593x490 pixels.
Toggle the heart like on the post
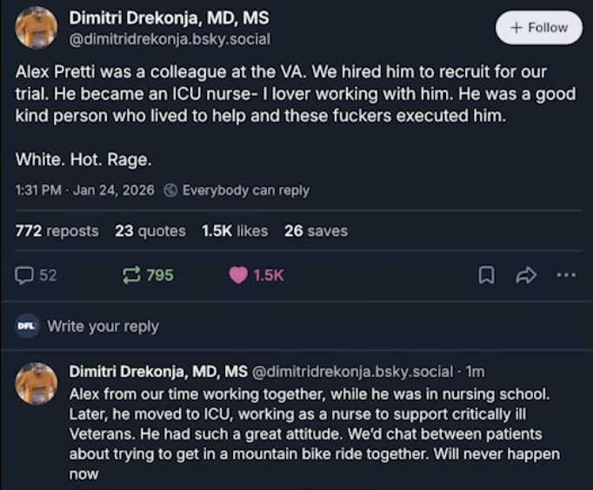(x=238, y=275)
